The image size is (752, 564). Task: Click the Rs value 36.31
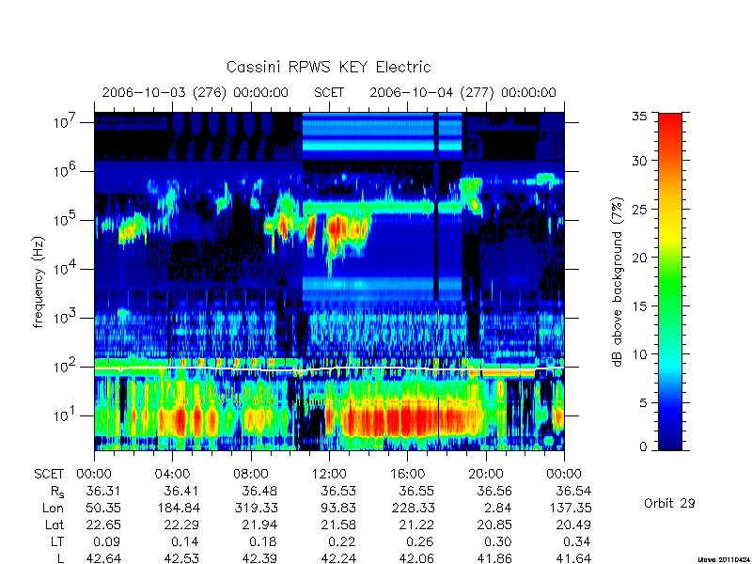tap(103, 491)
